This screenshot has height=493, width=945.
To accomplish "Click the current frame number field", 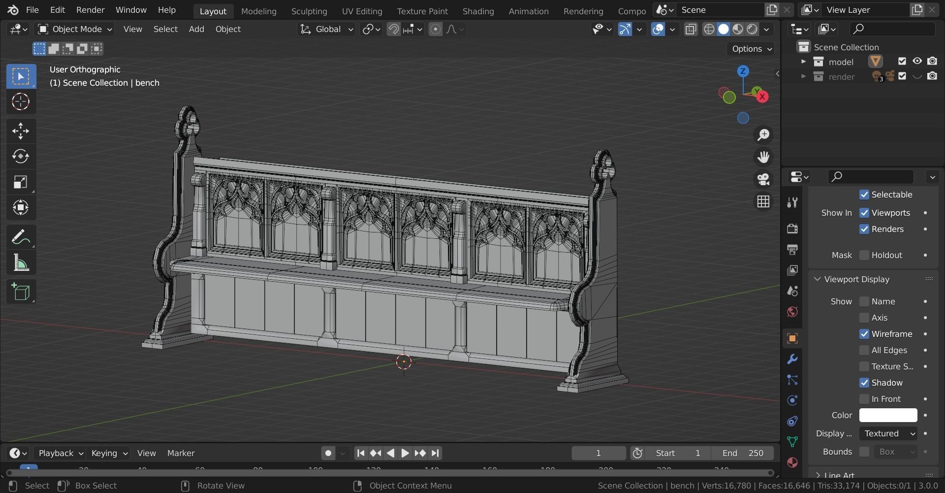I will click(598, 453).
